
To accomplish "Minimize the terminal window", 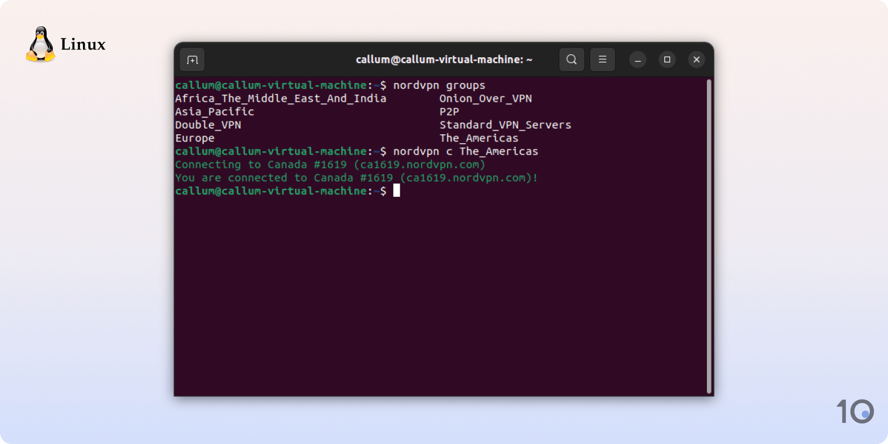I will [x=638, y=60].
